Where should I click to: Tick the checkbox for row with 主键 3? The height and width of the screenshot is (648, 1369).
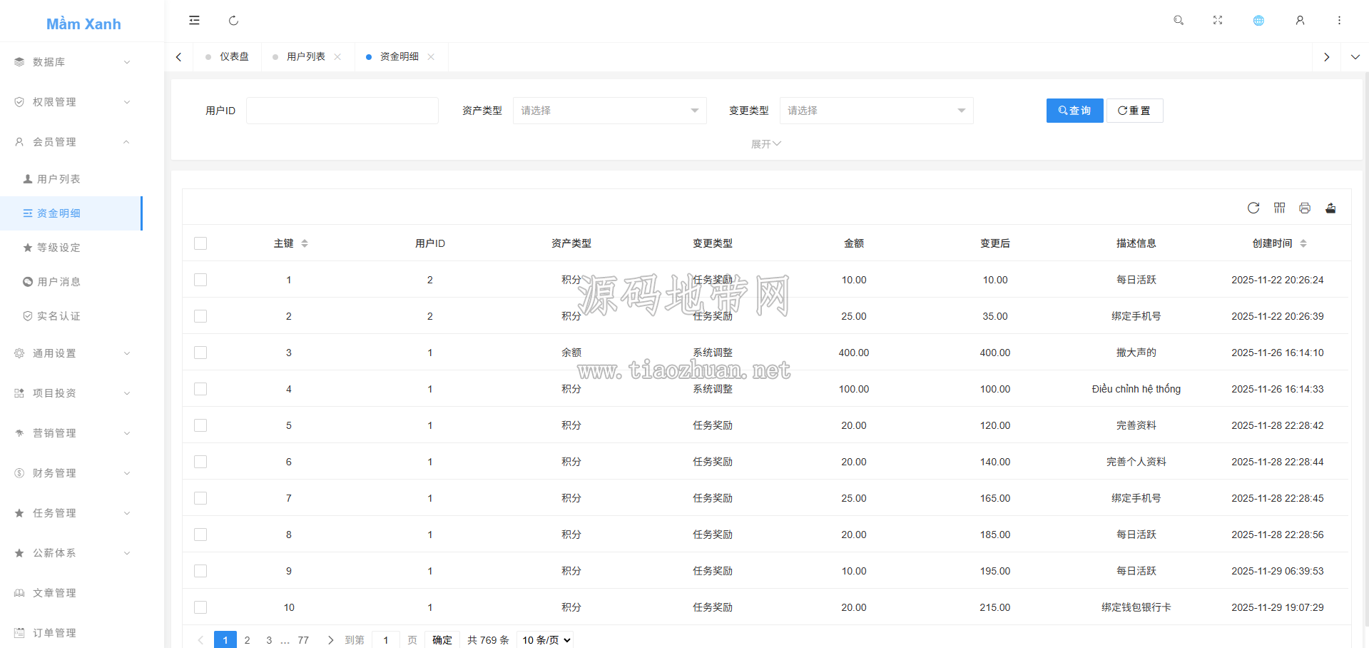200,353
